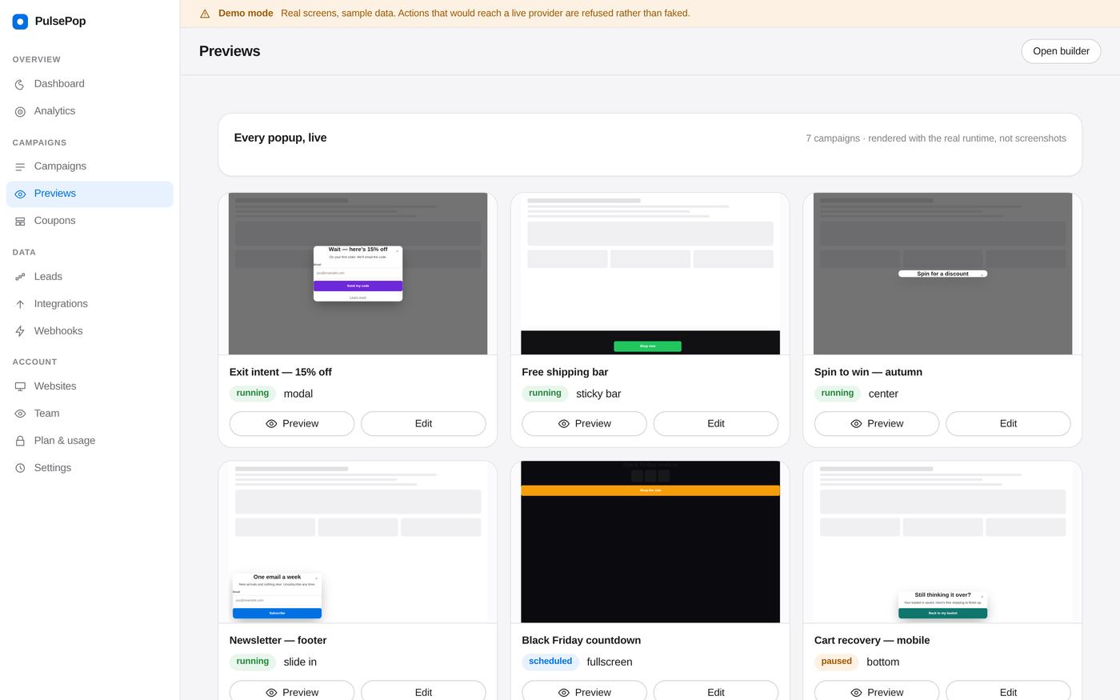The height and width of the screenshot is (700, 1120).
Task: Open the builder via Open builder button
Action: [1061, 51]
